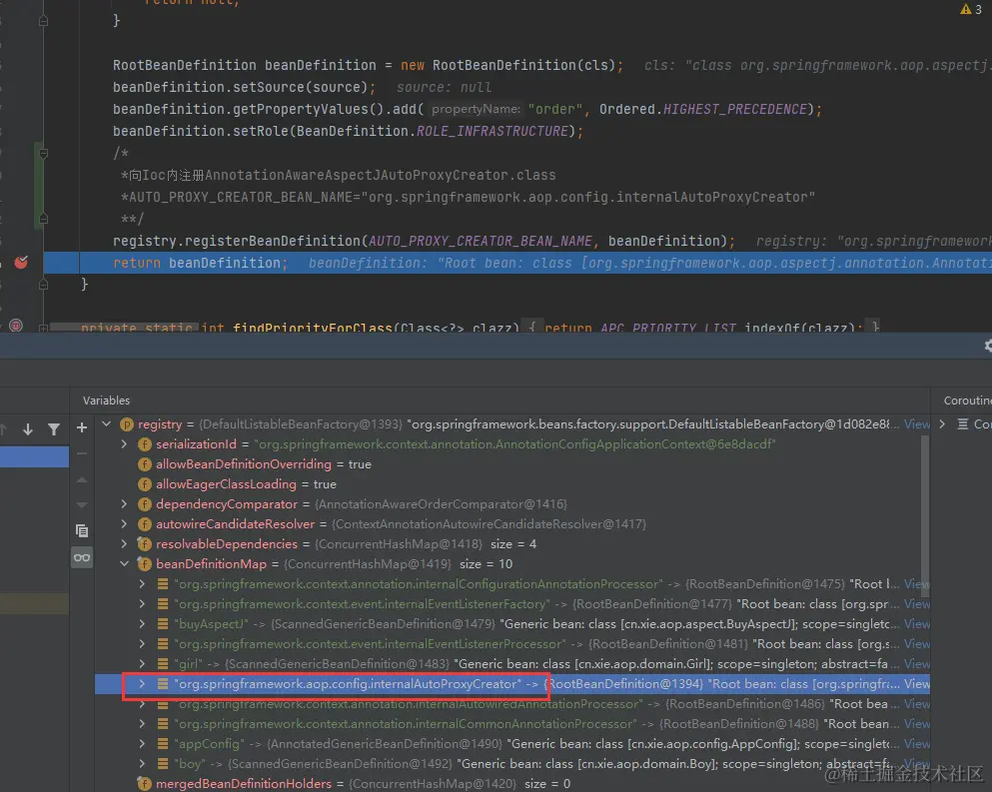
Task: Collapse the comment block fold marker
Action: click(x=43, y=153)
